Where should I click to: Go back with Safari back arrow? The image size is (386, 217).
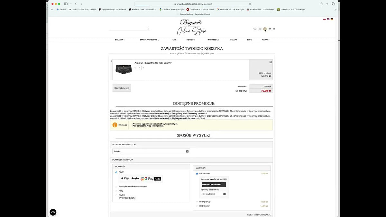[76, 4]
